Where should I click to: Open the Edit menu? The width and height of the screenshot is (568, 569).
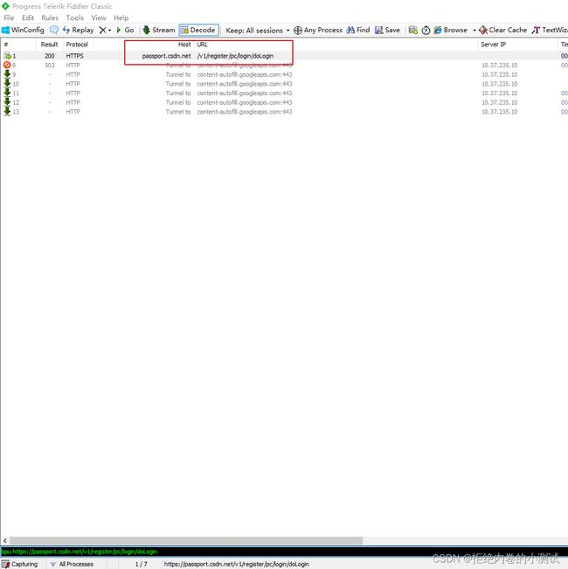pos(28,17)
